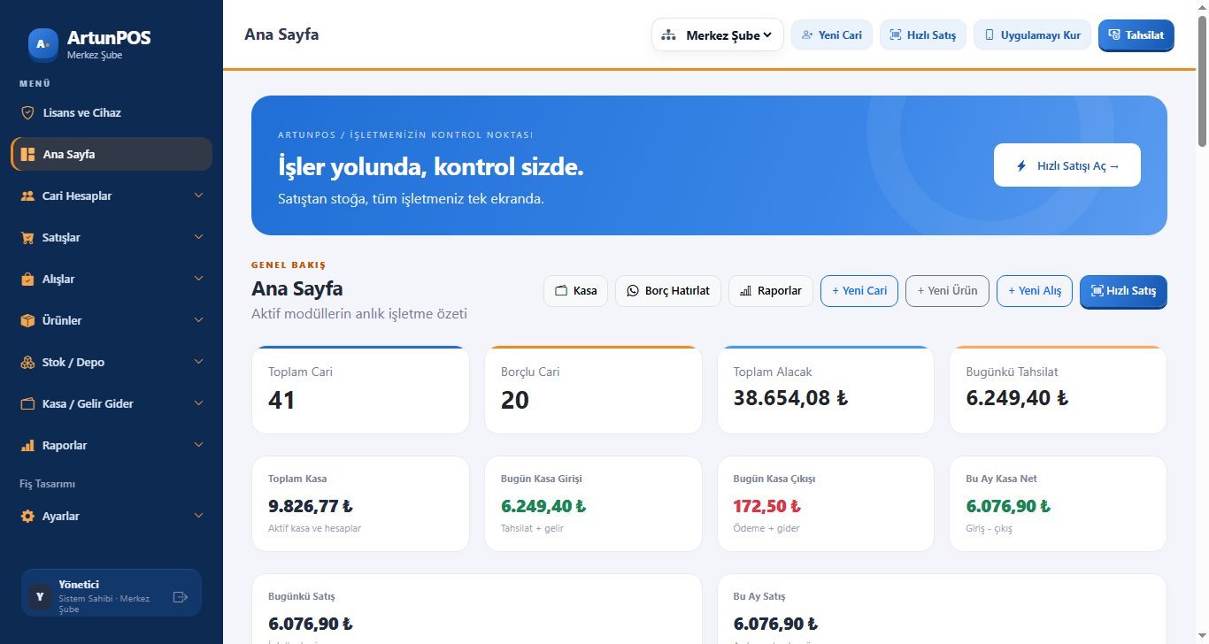This screenshot has width=1209, height=644.
Task: Click the Stok / Depo cubes icon
Action: (27, 362)
